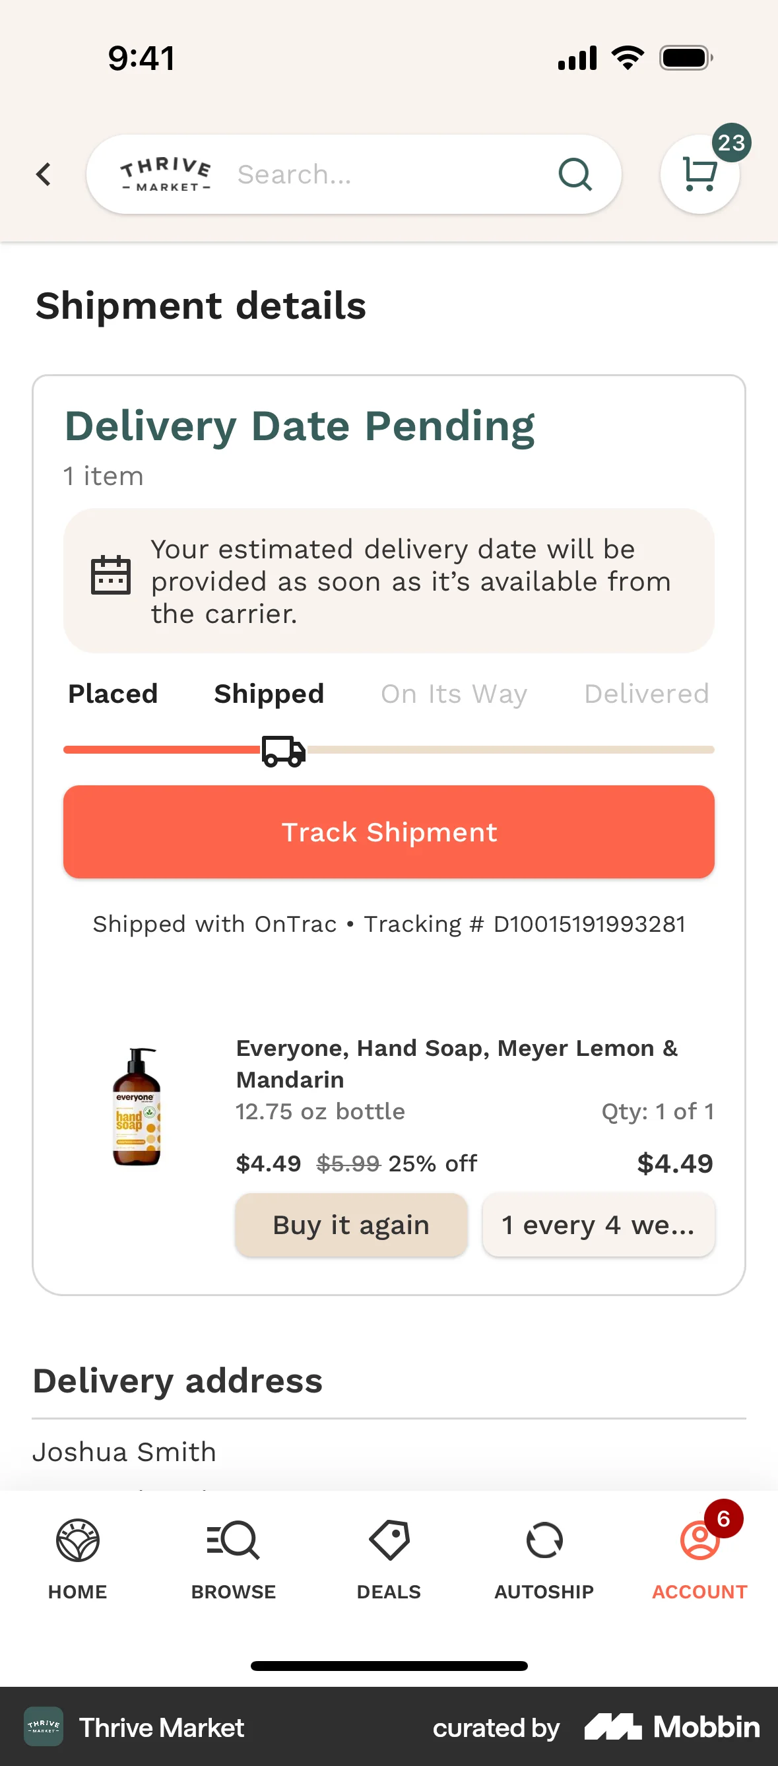Tap Buy it again
Image resolution: width=778 pixels, height=1766 pixels.
(x=351, y=1224)
